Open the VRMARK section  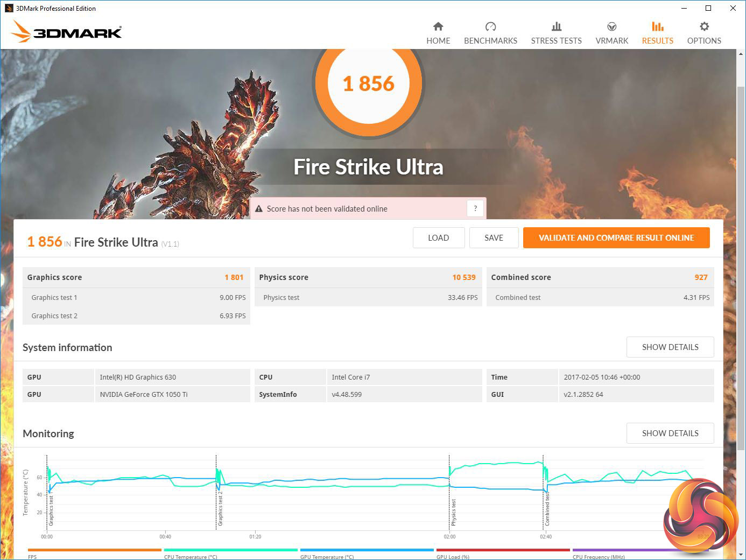pos(611,33)
